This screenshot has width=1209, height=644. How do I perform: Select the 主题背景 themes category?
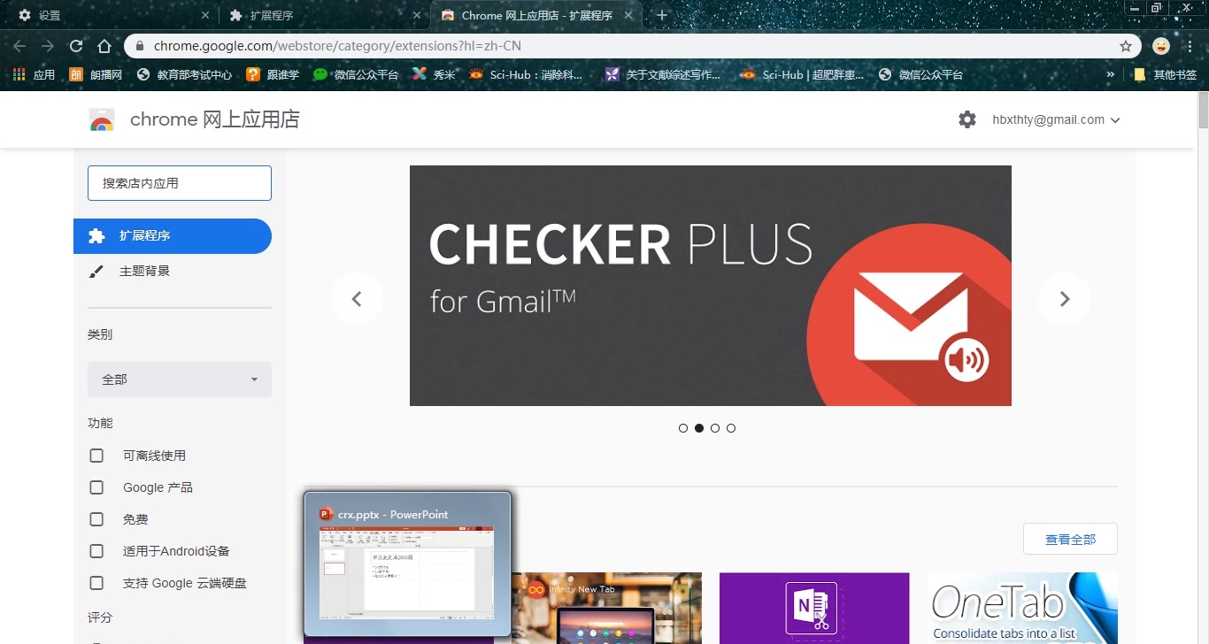pos(173,272)
